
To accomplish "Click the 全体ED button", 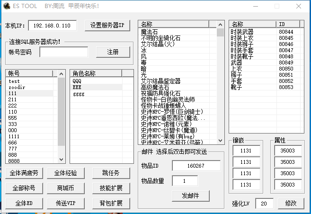I will [24, 203].
